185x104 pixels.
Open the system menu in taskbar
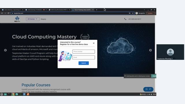tap(2, 94)
